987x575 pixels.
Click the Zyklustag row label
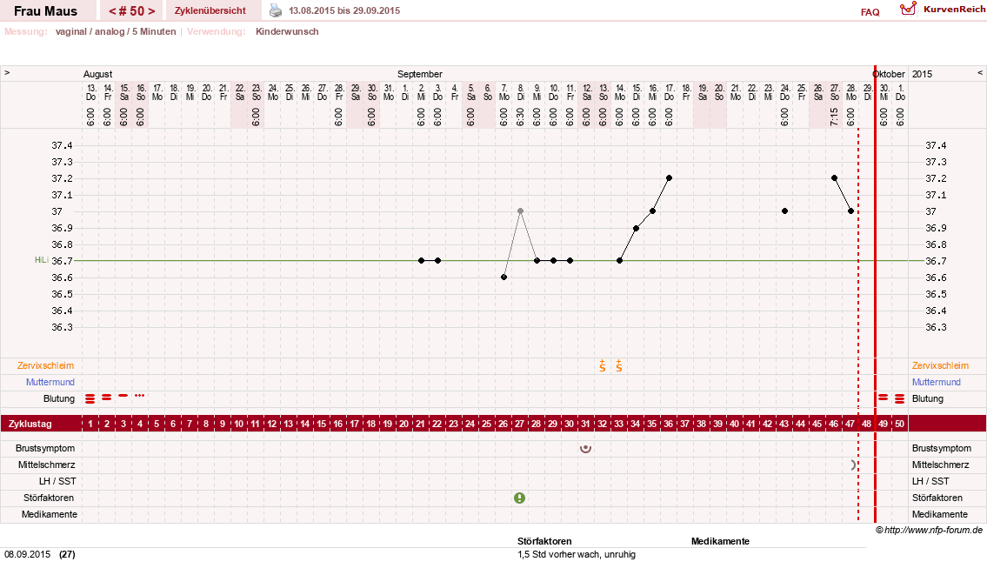[x=30, y=424]
